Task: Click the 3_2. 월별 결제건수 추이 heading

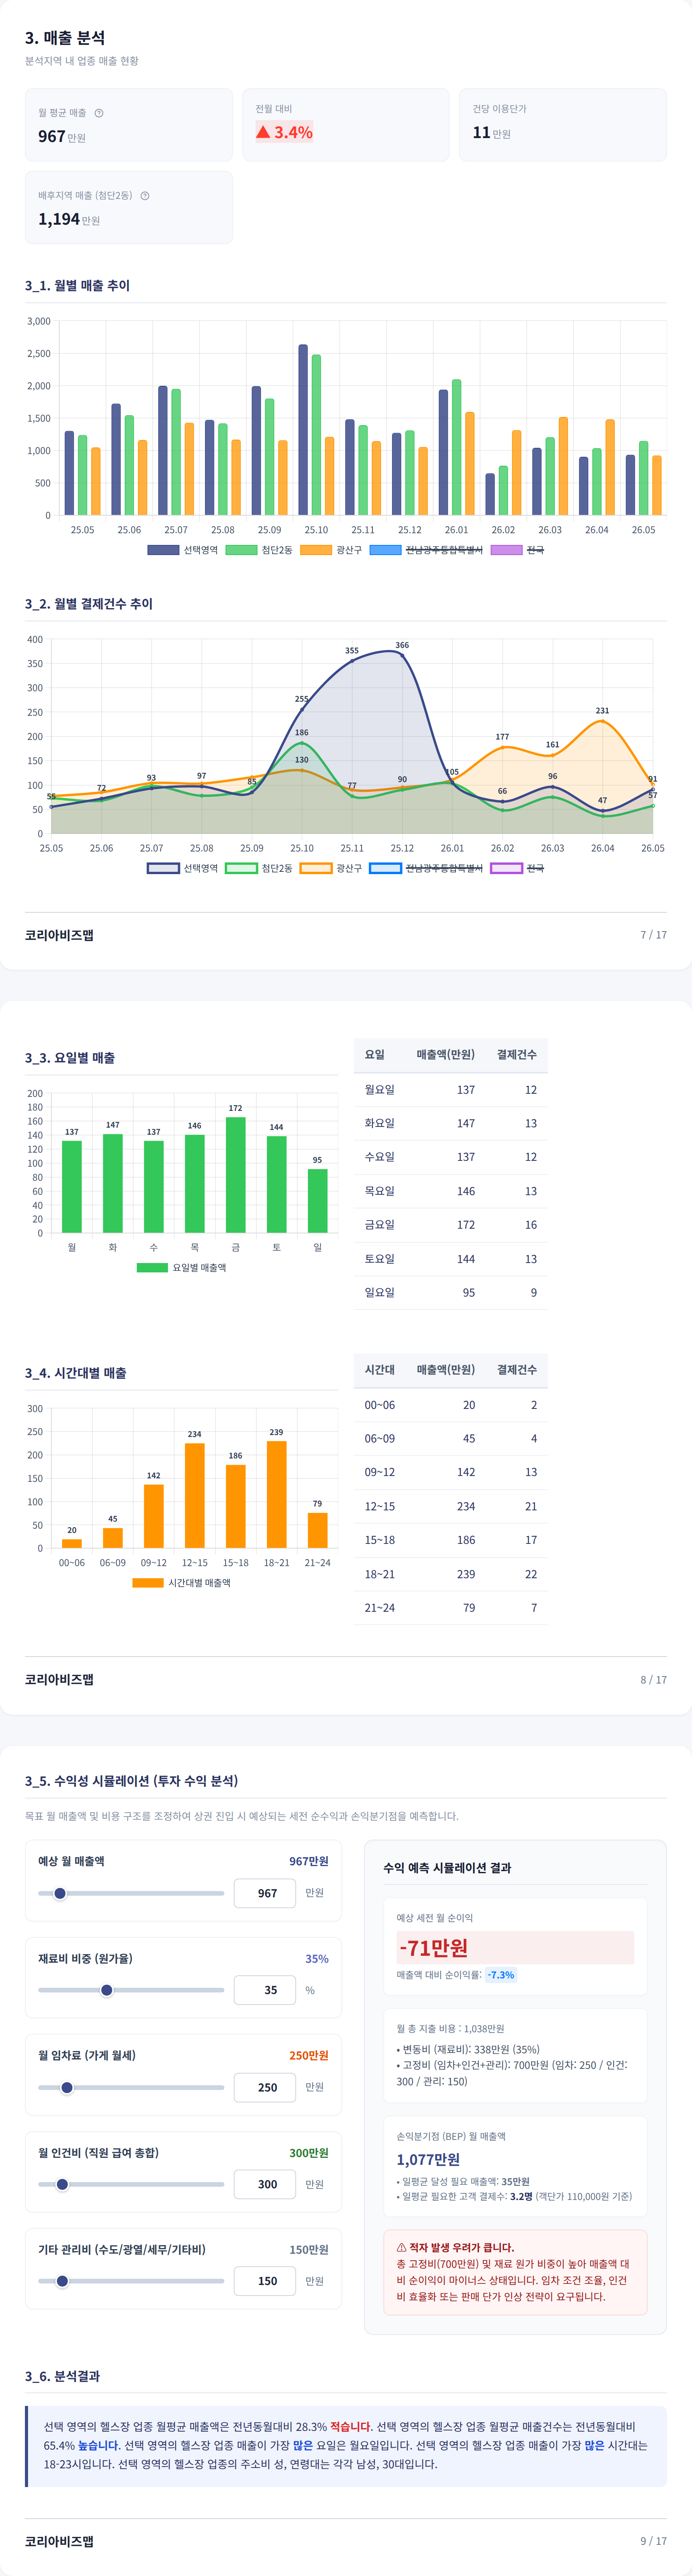Action: (x=89, y=604)
